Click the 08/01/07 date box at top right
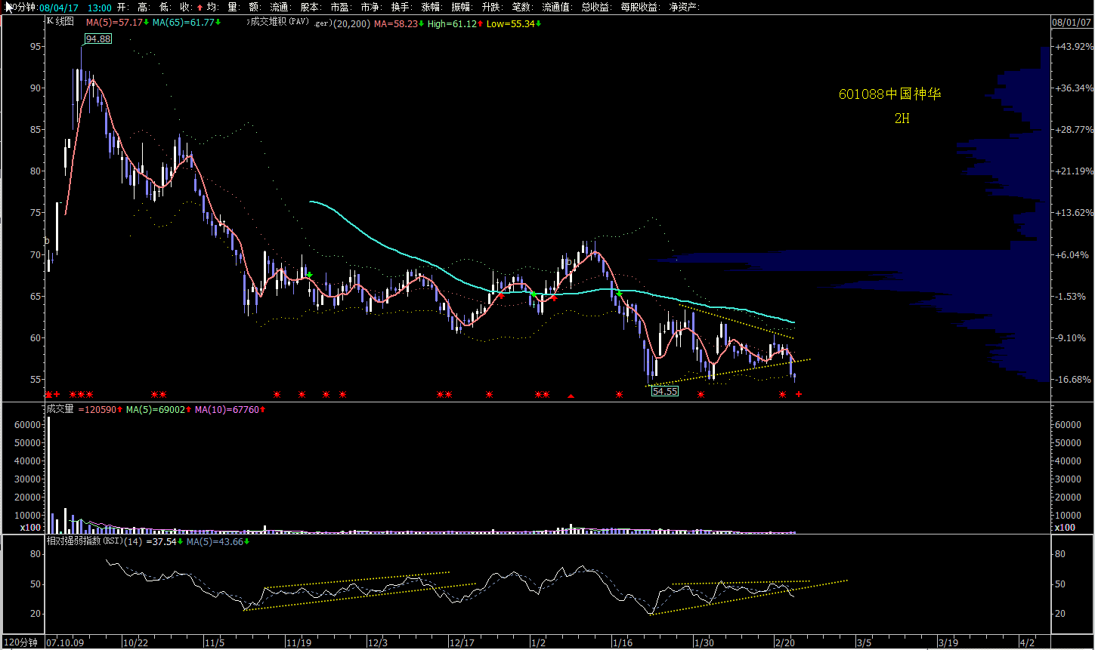 tap(1072, 23)
